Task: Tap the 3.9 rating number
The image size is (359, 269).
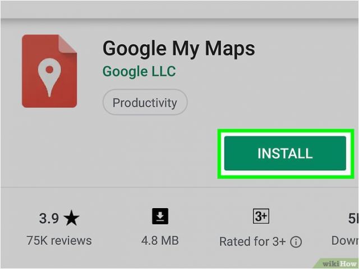Action: point(49,218)
